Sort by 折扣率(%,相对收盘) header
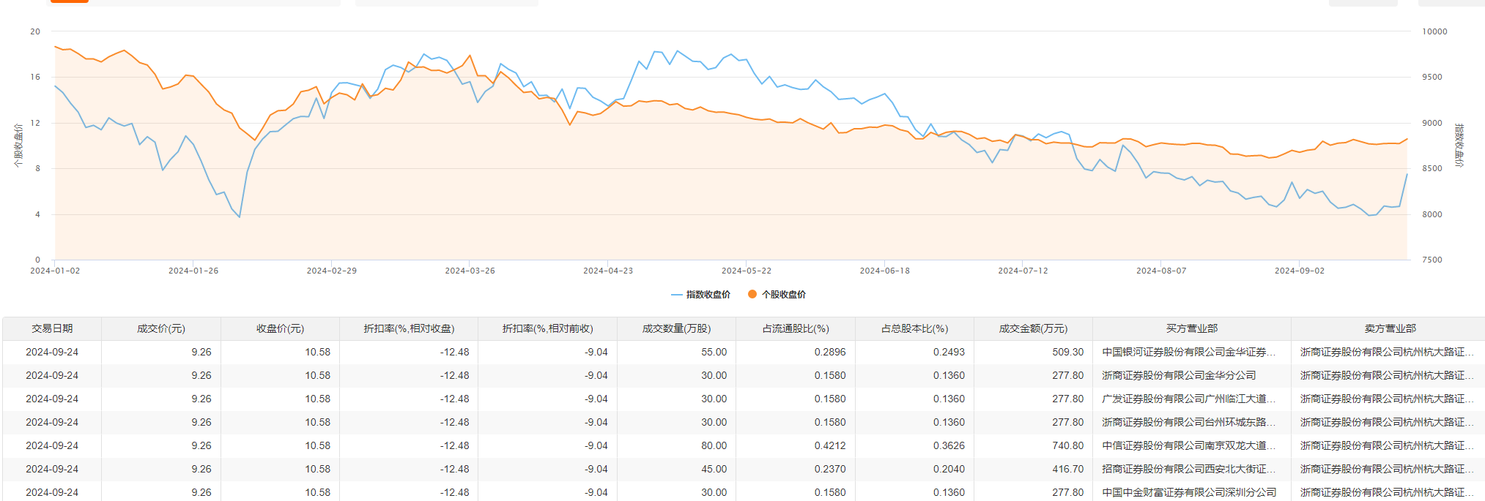Viewport: 1485px width, 501px height. tap(409, 328)
